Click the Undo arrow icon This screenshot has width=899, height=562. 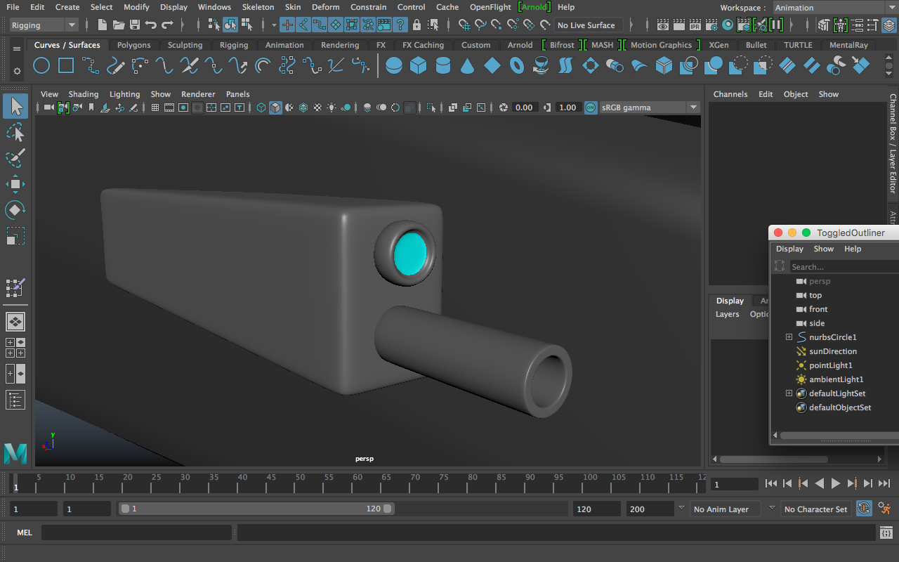[x=151, y=25]
